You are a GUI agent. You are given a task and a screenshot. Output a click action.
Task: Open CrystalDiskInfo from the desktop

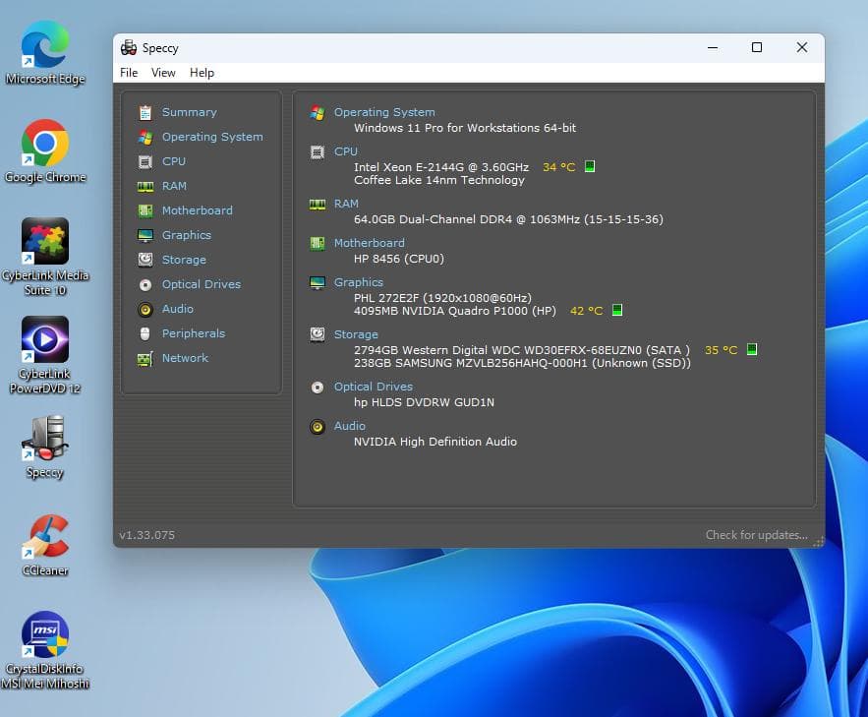coord(44,634)
